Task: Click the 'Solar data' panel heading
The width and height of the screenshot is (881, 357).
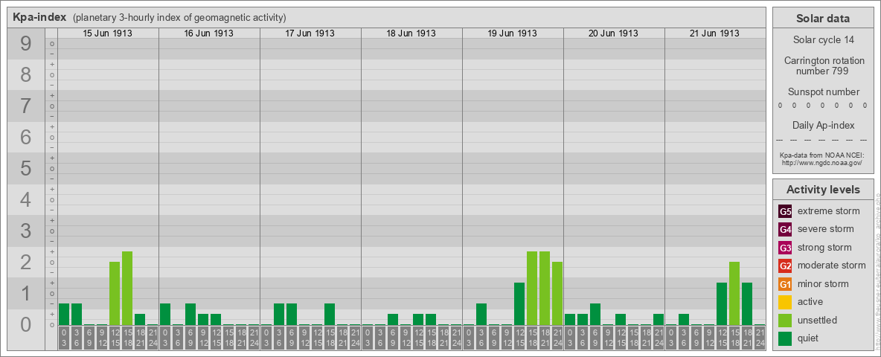Action: coord(823,19)
